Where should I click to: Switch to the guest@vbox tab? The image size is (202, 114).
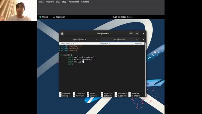80,39
